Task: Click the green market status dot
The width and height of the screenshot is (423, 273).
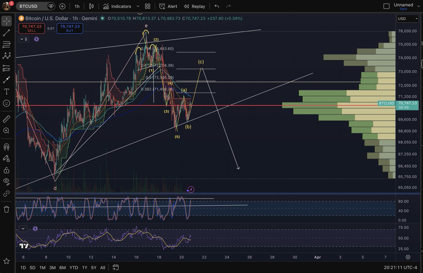Action: [x=102, y=18]
